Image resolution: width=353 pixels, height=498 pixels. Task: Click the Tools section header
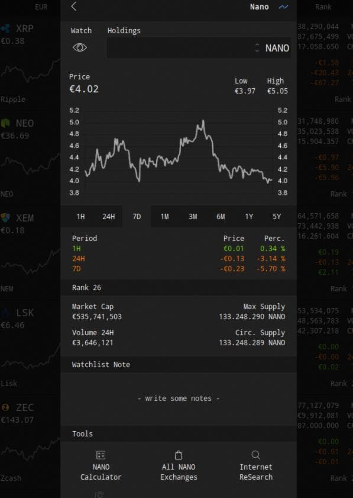(x=179, y=434)
